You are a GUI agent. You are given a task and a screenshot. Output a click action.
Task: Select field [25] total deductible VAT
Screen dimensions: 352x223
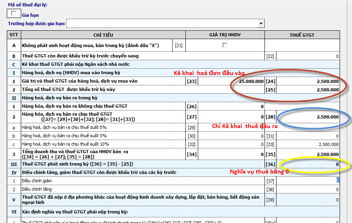tap(308, 90)
